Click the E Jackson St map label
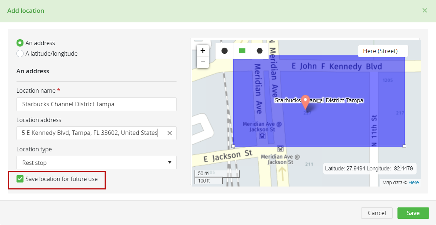The width and height of the screenshot is (436, 225). pyautogui.click(x=228, y=156)
